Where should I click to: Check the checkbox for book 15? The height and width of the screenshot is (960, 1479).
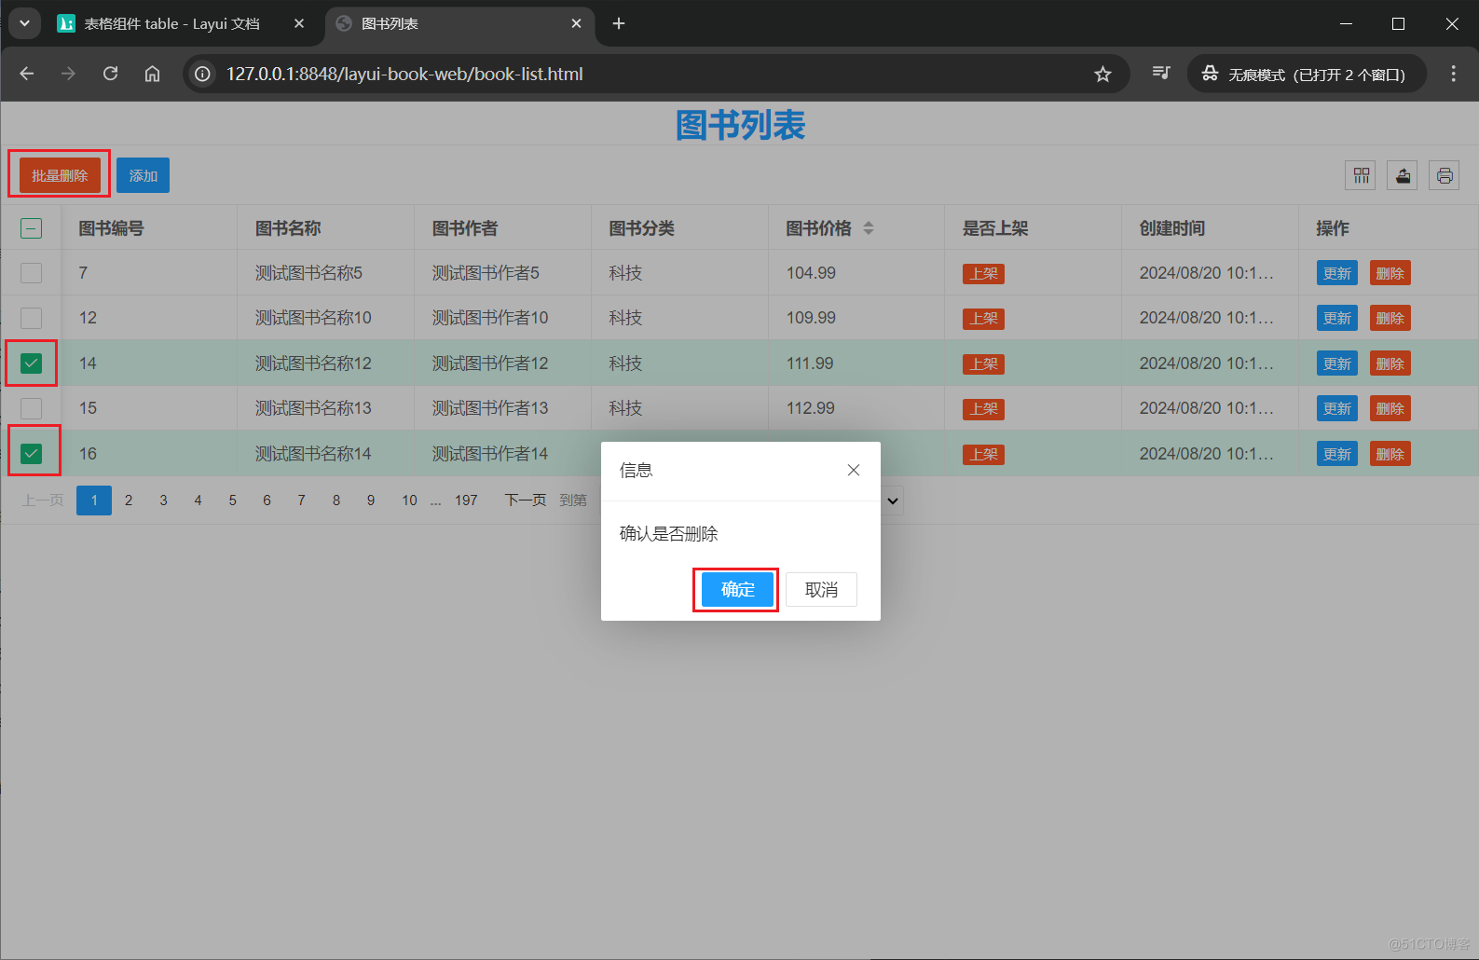[x=31, y=408]
